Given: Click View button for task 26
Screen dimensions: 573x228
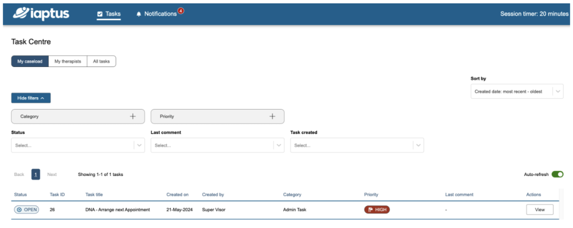Looking at the screenshot, I should 539,210.
